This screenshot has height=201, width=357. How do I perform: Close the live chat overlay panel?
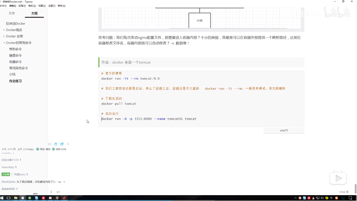point(68,144)
